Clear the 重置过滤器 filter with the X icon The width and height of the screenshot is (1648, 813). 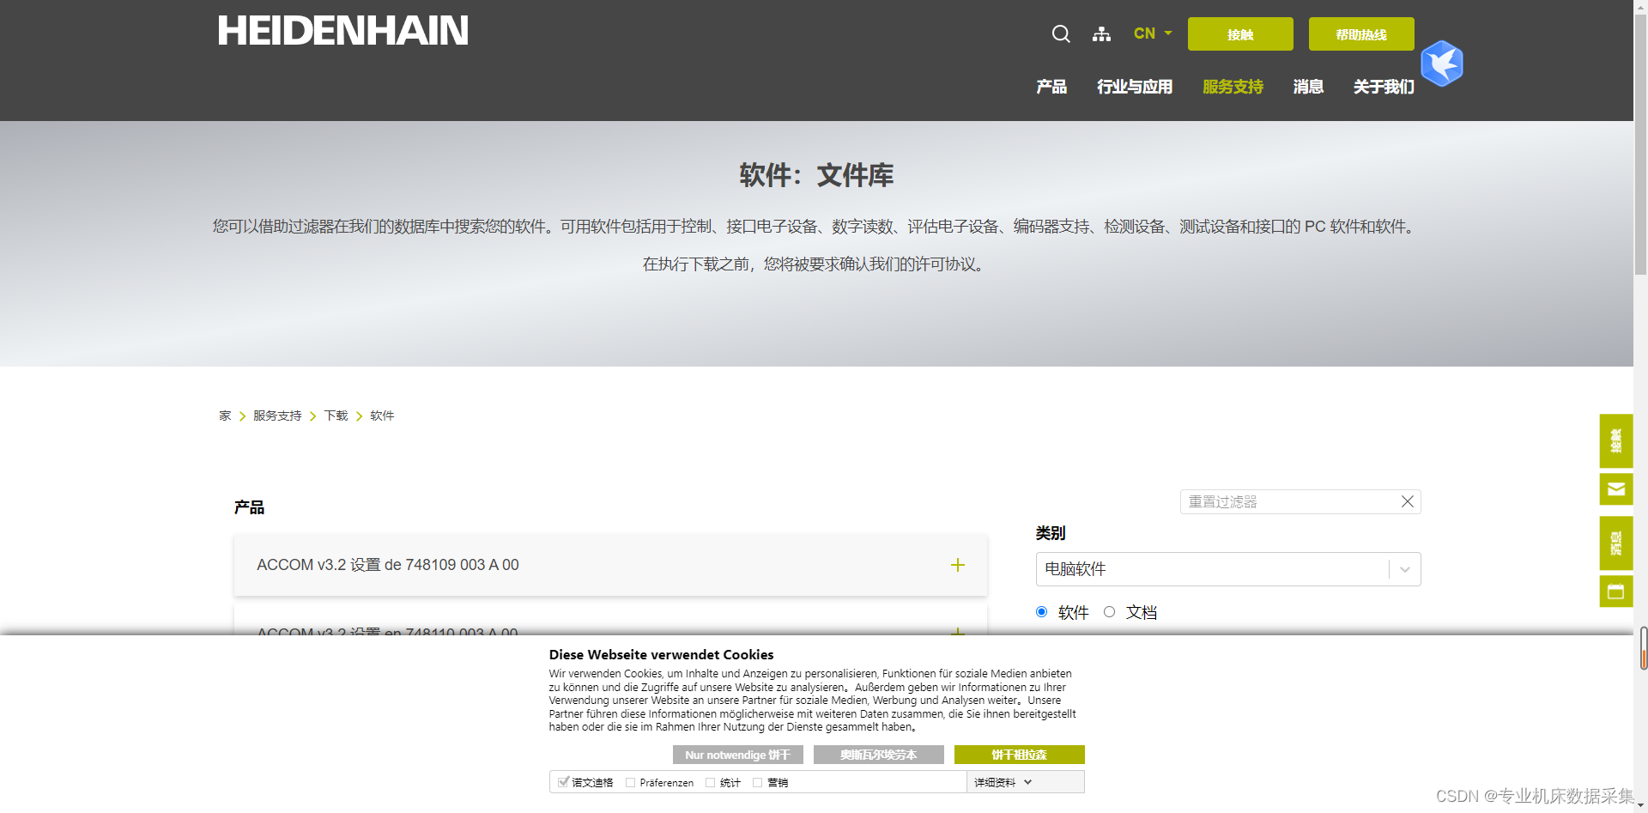[1408, 501]
